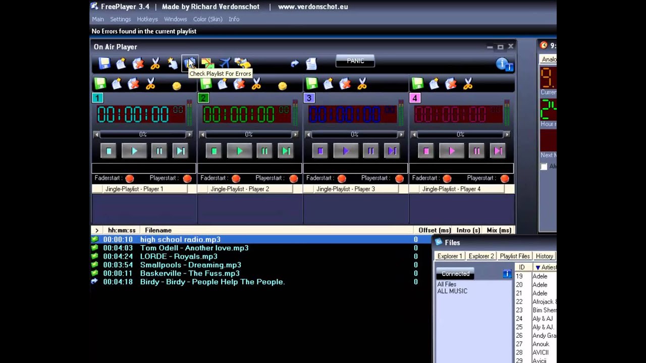The width and height of the screenshot is (646, 363).
Task: Click Player 1 progress slider at 0%
Action: click(143, 135)
